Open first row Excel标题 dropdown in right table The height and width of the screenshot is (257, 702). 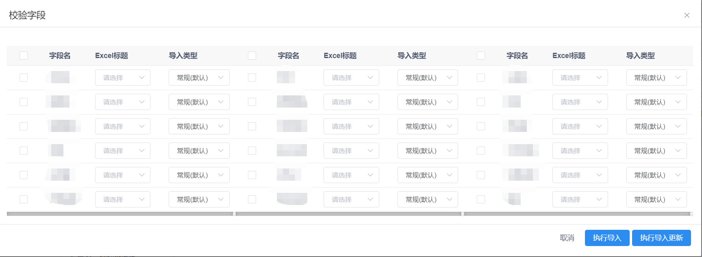tap(580, 78)
